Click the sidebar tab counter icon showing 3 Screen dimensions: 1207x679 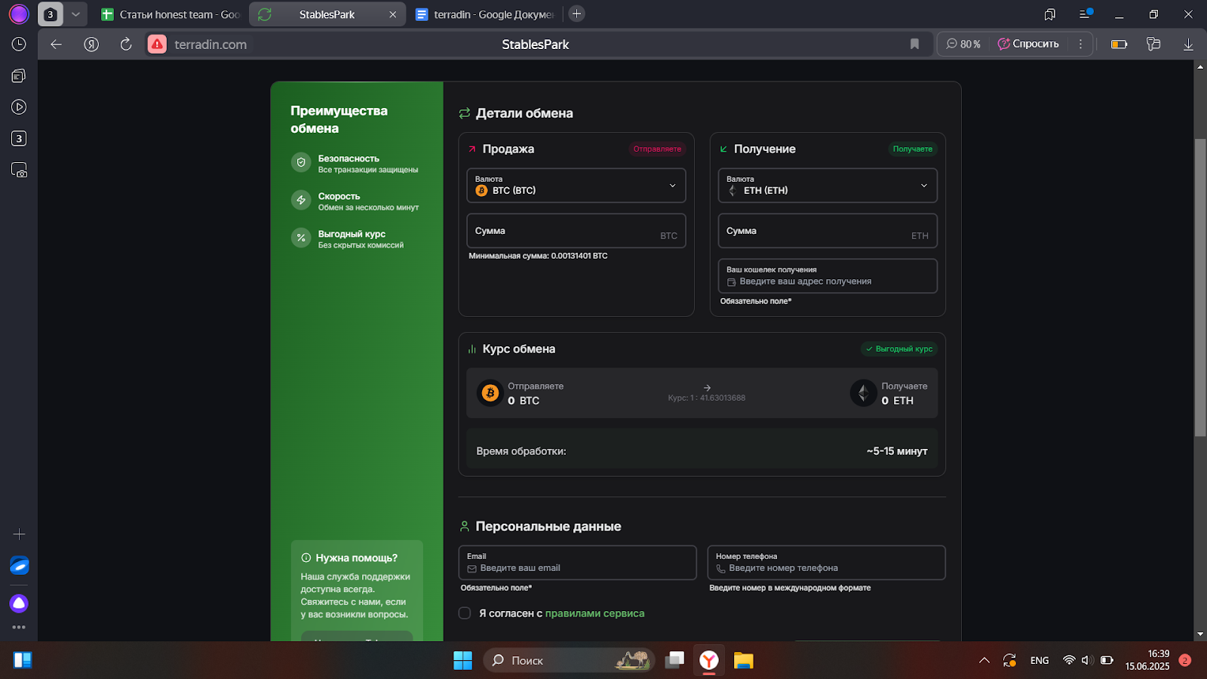(x=19, y=139)
